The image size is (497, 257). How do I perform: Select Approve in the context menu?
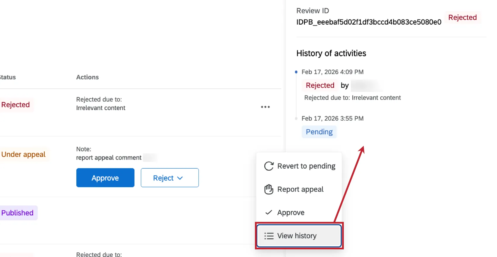[291, 213]
